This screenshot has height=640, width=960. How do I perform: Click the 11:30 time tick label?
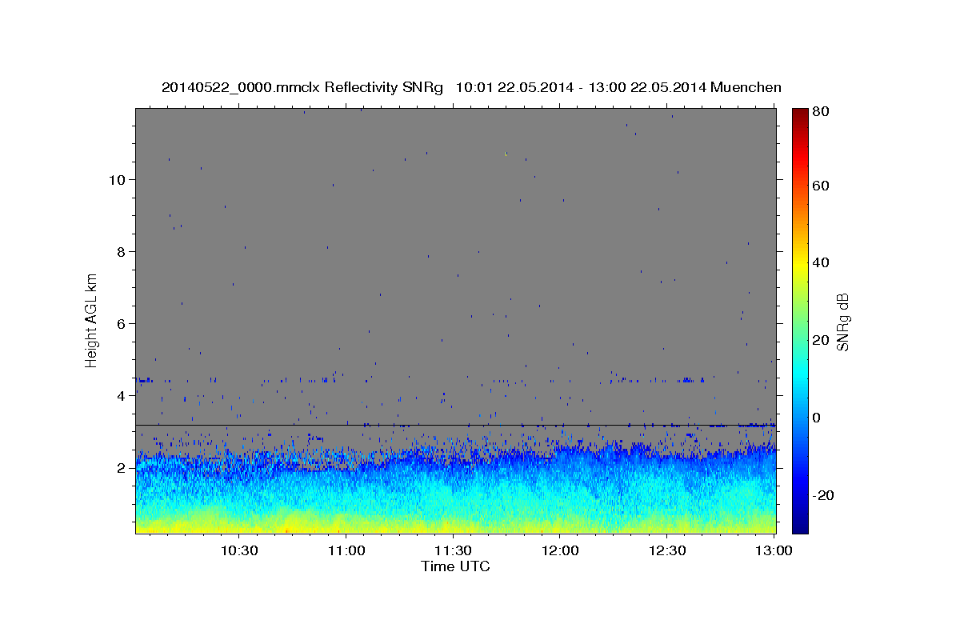point(452,550)
